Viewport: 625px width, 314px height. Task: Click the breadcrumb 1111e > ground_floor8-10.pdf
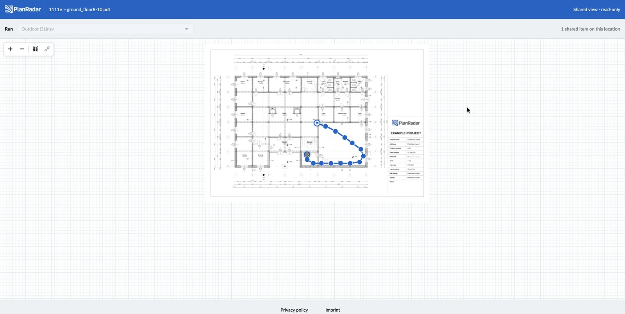(x=80, y=9)
